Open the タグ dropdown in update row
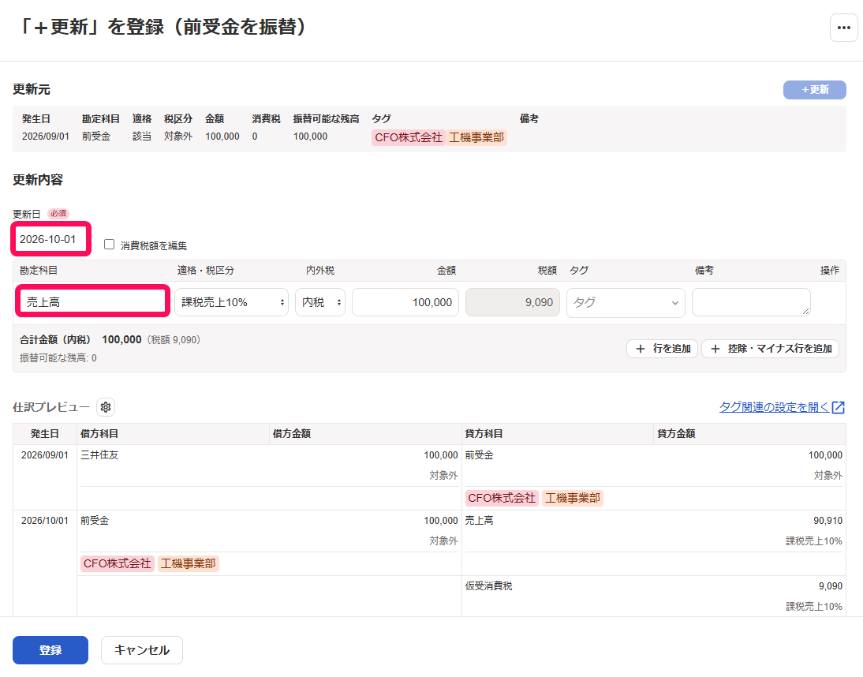 pos(626,302)
